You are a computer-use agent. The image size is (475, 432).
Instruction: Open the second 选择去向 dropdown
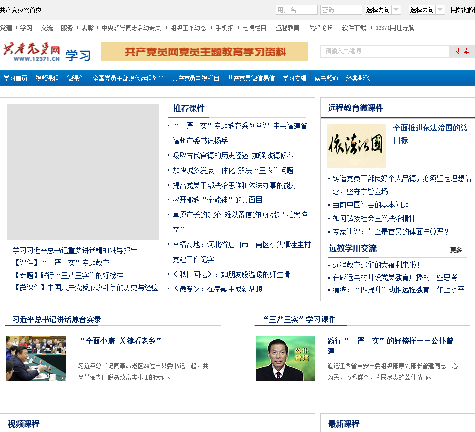[427, 10]
